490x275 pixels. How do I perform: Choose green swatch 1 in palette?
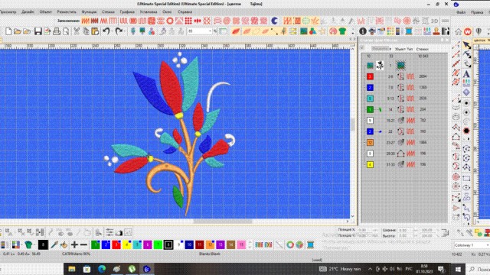pyautogui.click(x=95, y=244)
